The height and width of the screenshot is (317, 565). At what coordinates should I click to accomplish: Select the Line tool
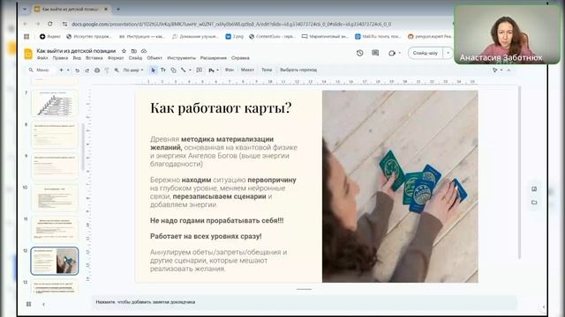coord(184,70)
